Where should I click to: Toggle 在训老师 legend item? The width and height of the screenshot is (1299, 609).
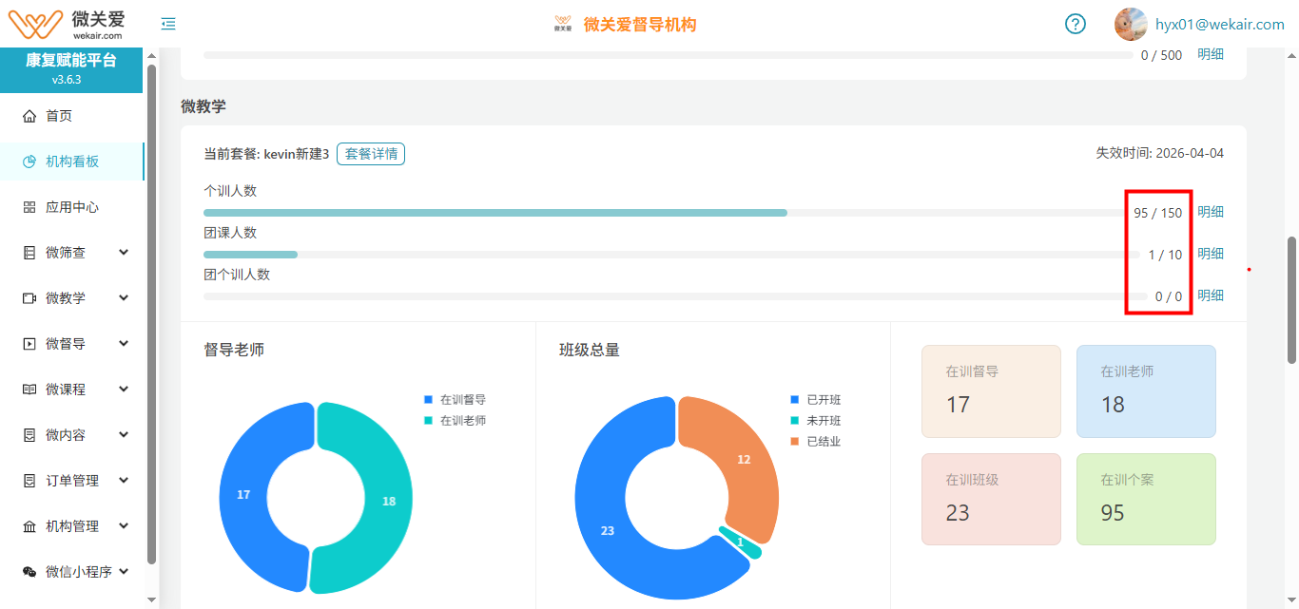(x=456, y=421)
